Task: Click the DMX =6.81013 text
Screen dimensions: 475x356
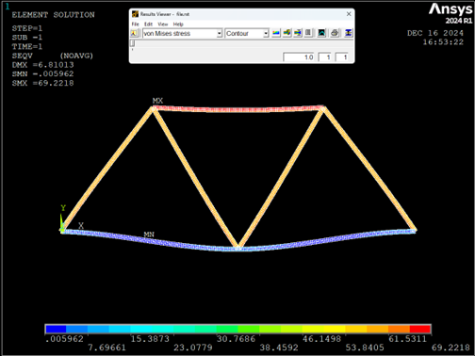Action: coord(43,65)
